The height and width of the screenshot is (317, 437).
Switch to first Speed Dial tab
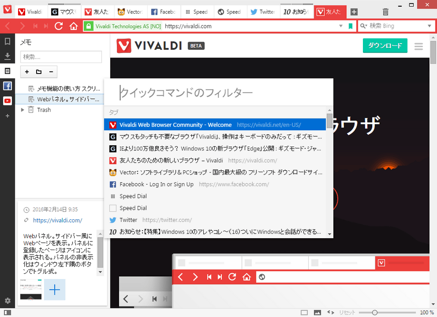click(197, 12)
